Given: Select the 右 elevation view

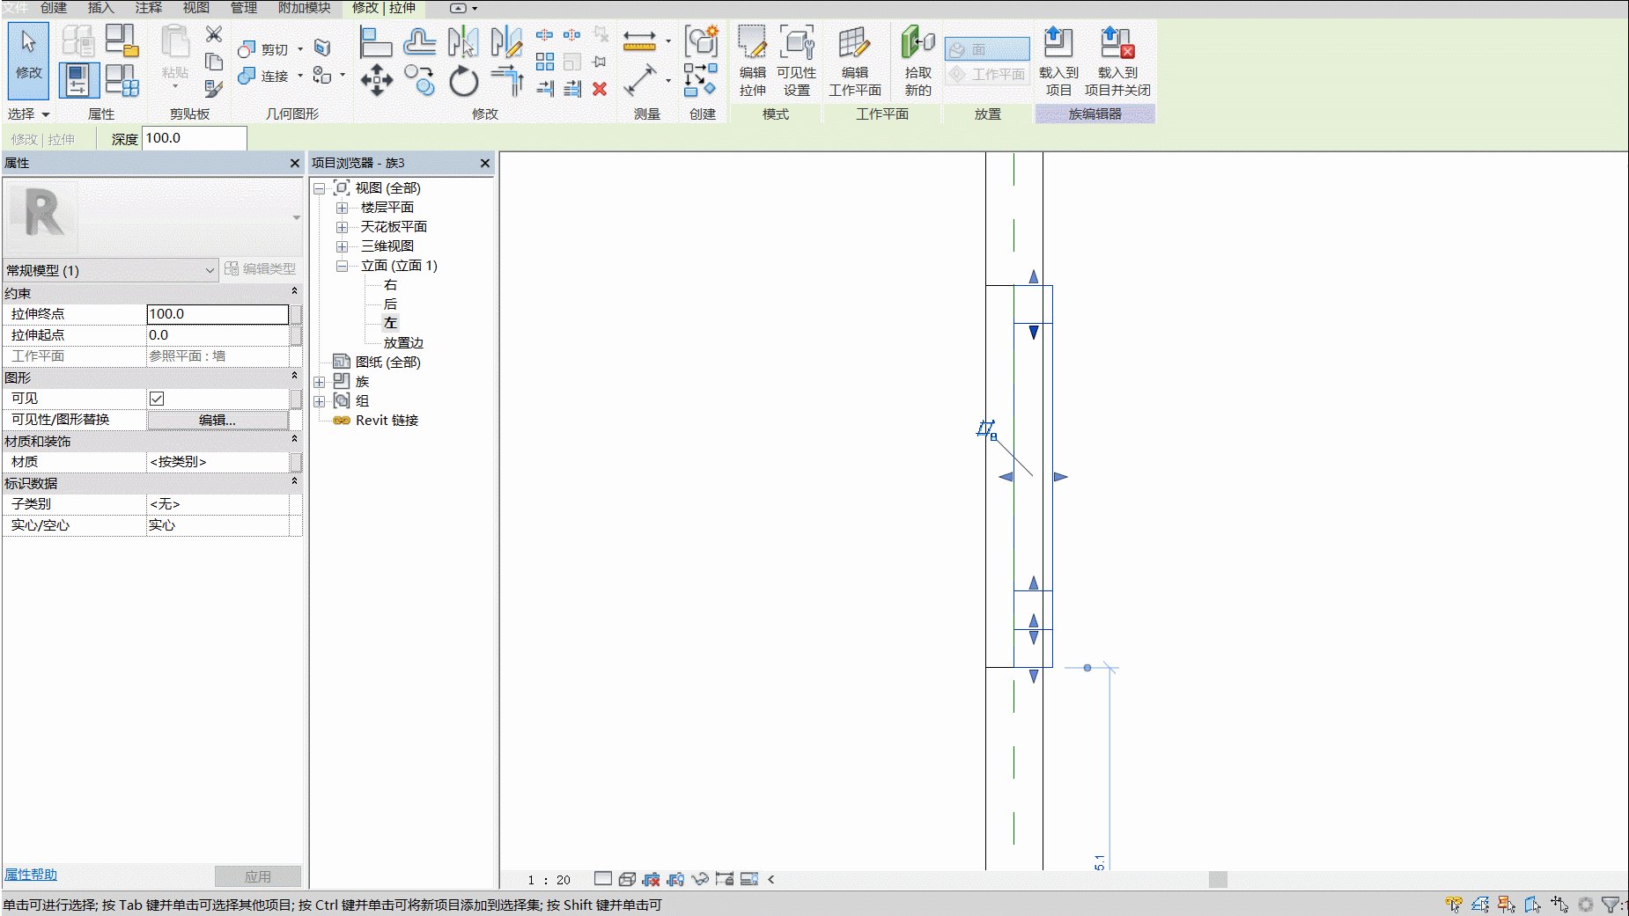Looking at the screenshot, I should 390,285.
